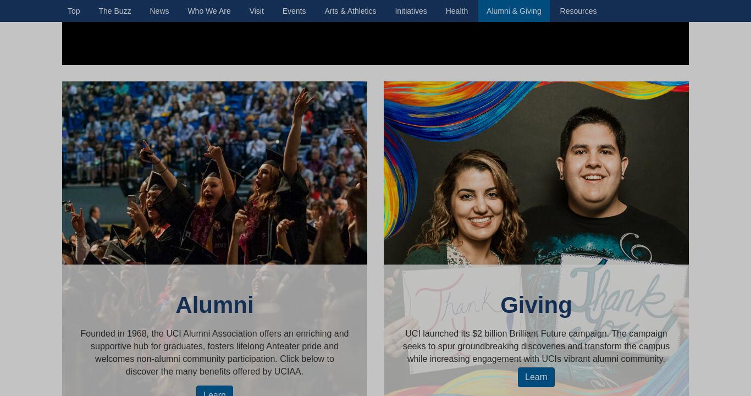Click the Learn button under Giving

pyautogui.click(x=536, y=377)
